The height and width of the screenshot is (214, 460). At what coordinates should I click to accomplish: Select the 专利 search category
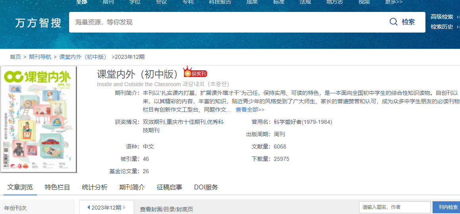click(188, 2)
